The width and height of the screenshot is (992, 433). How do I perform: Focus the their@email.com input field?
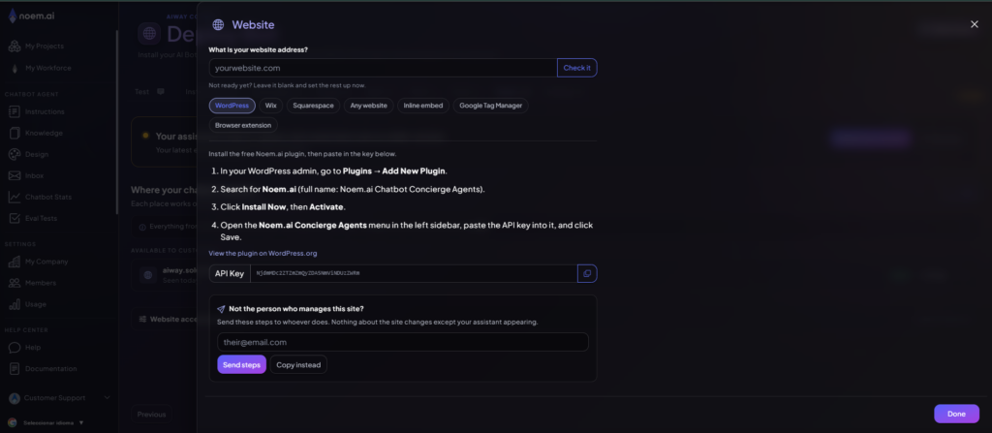pyautogui.click(x=403, y=342)
